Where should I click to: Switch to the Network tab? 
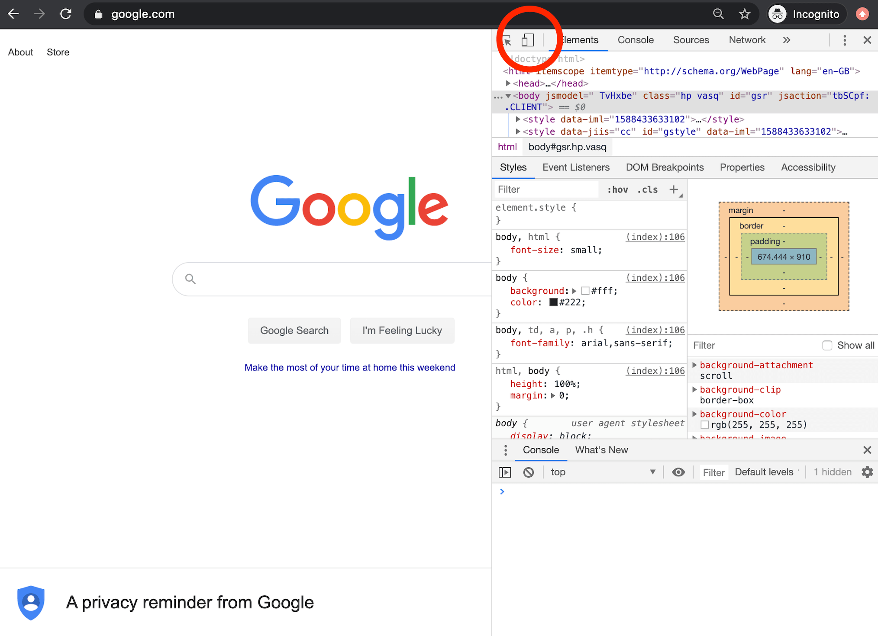747,40
